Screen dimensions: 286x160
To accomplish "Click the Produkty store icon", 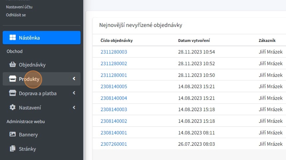I will click(13, 79).
